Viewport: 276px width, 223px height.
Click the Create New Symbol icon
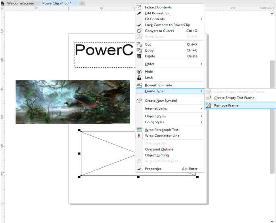pos(139,101)
